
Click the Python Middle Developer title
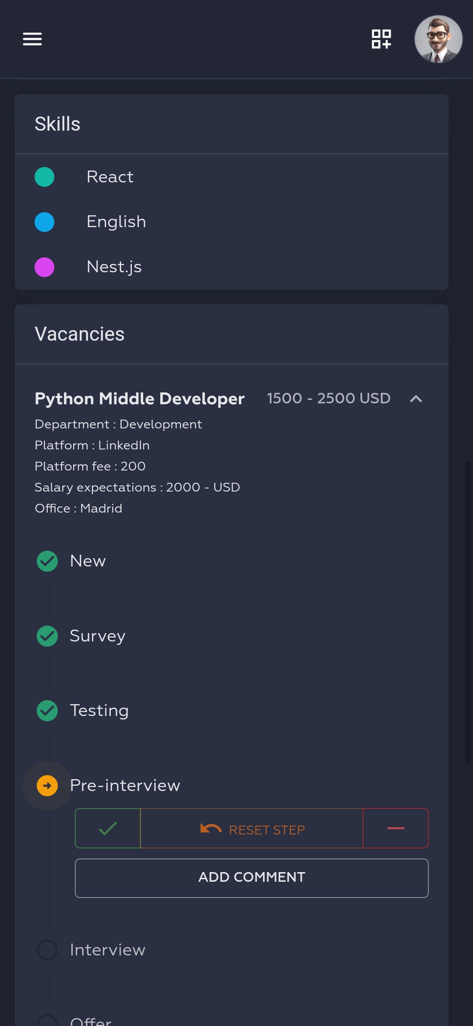click(139, 399)
